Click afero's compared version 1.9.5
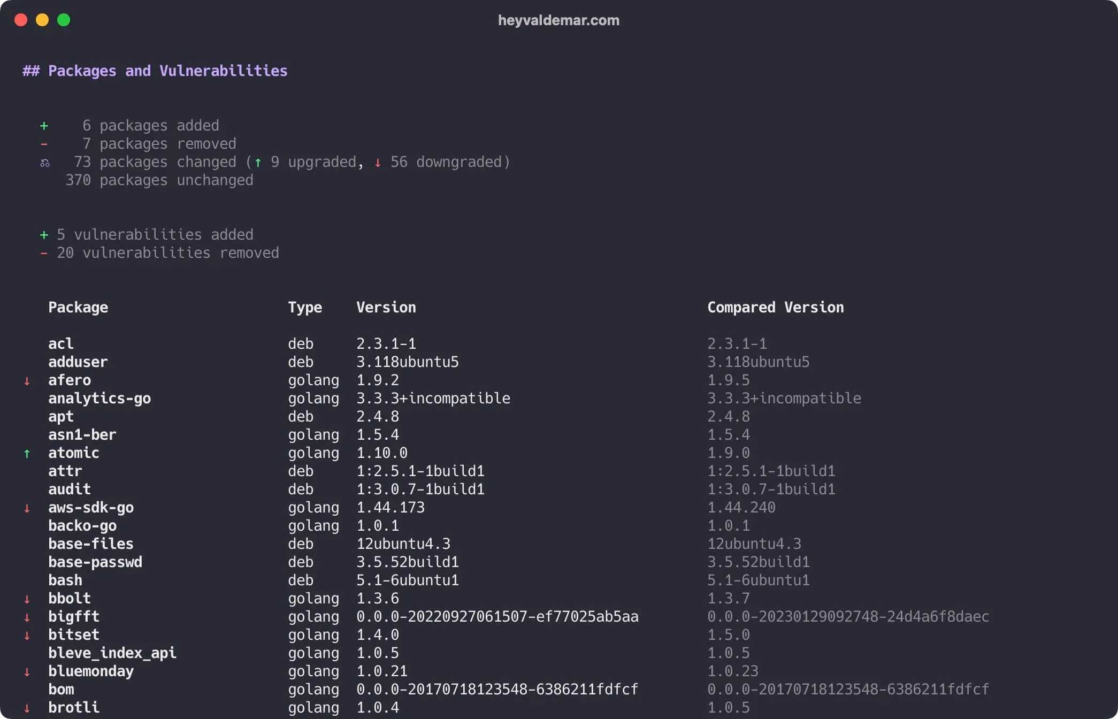Image resolution: width=1118 pixels, height=719 pixels. [x=729, y=380]
